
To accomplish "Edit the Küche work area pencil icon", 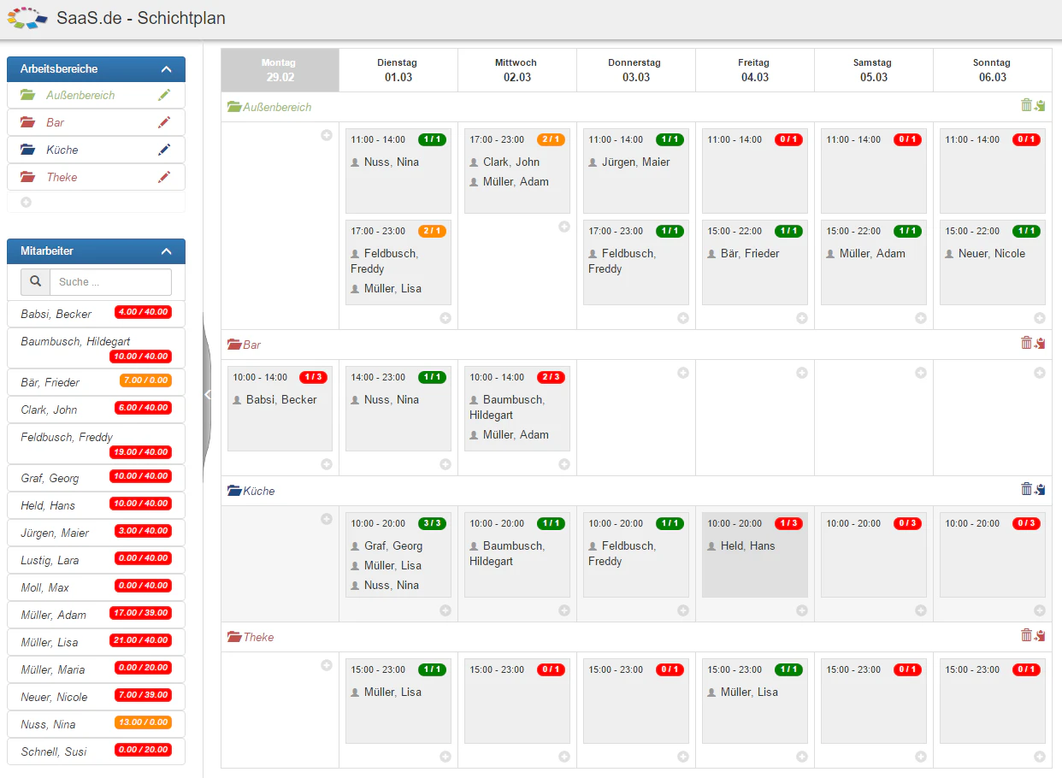I will (164, 150).
